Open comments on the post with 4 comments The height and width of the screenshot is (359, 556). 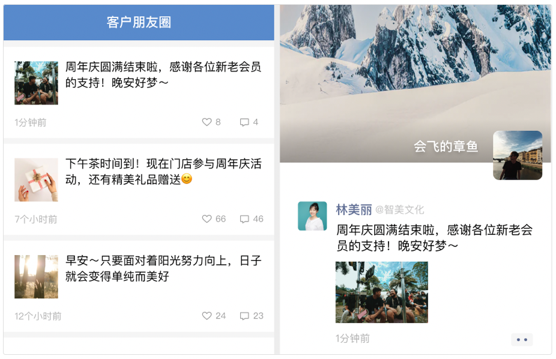[x=244, y=122]
